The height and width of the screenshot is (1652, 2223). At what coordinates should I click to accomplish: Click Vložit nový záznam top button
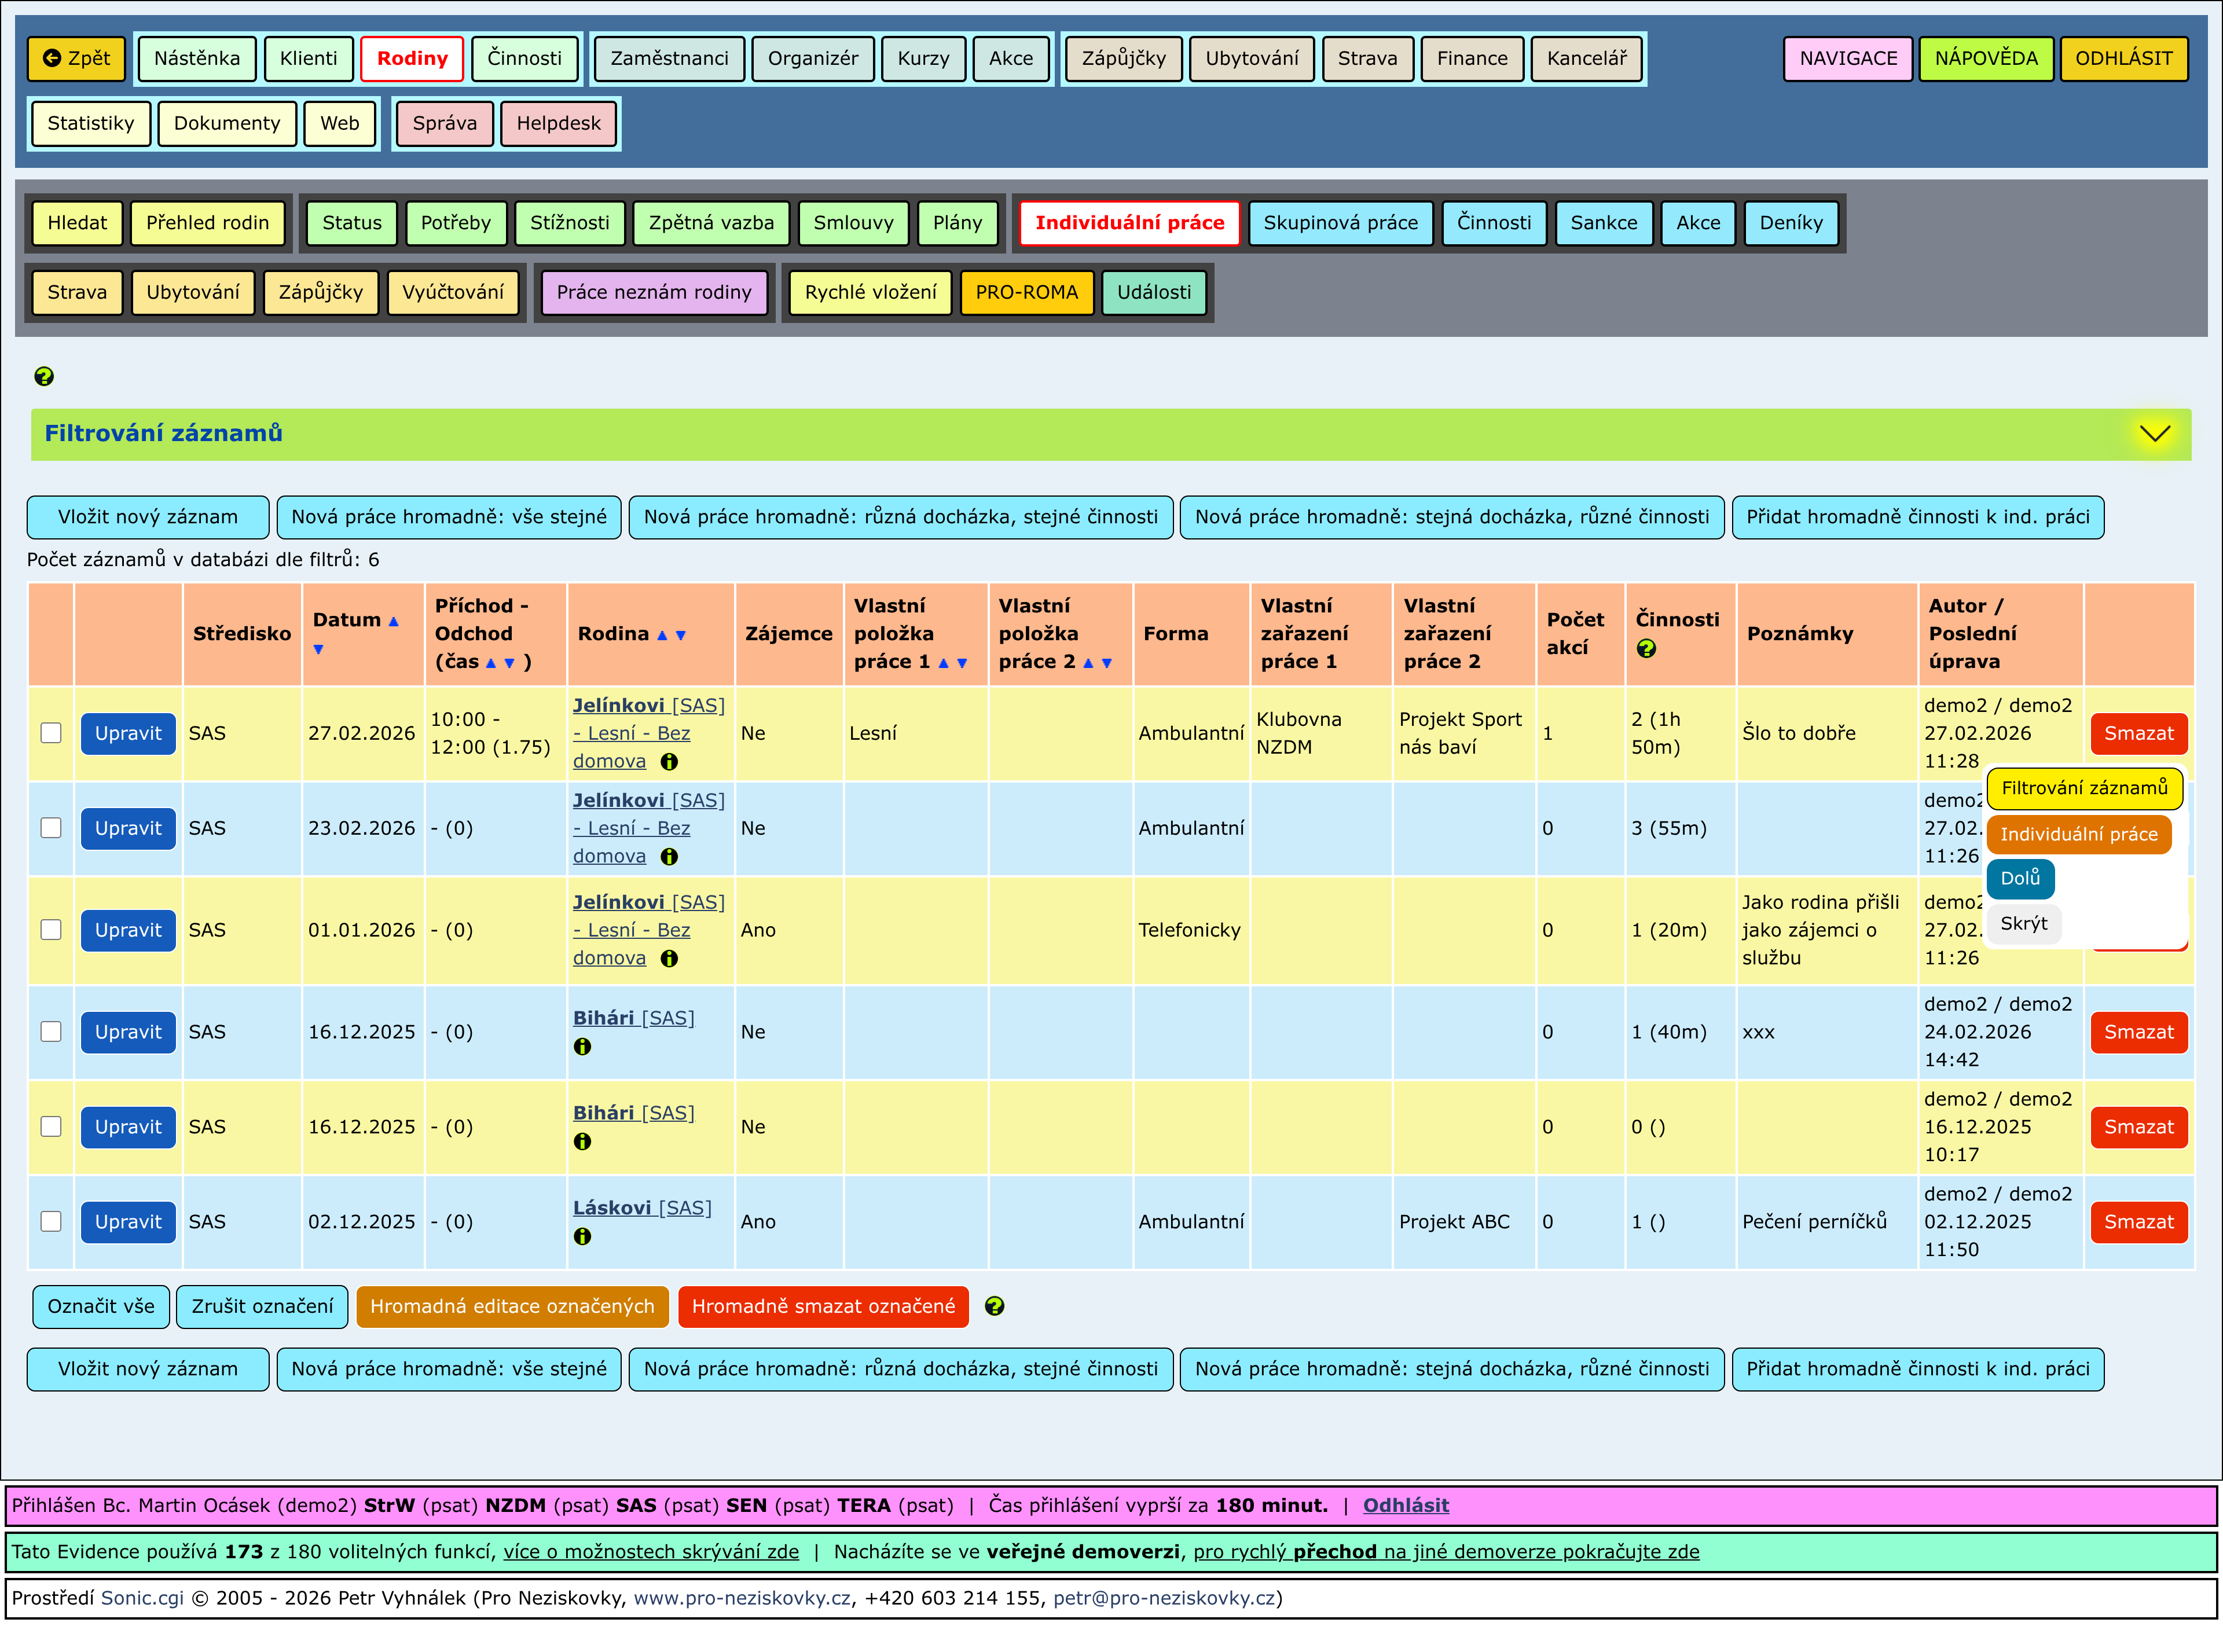(148, 517)
